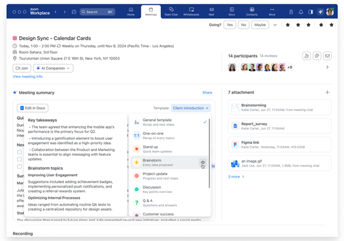This screenshot has height=241, width=344.
Task: Open the More menu in top bar
Action: coord(272,11)
